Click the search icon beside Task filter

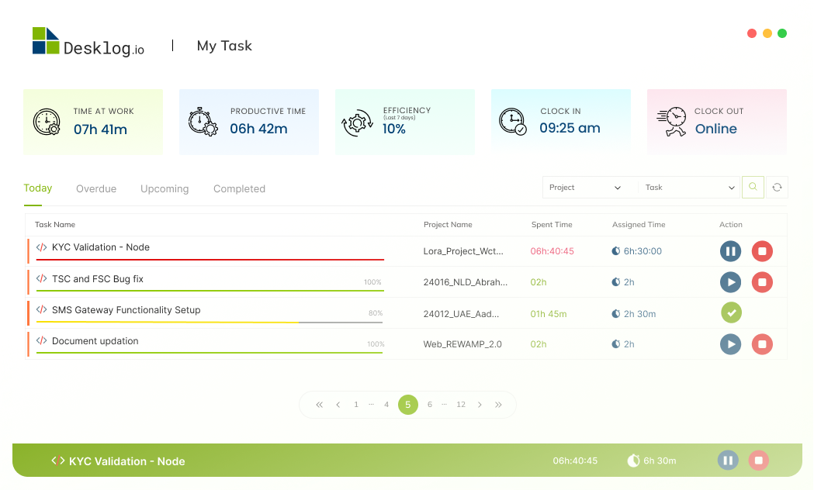pos(753,188)
